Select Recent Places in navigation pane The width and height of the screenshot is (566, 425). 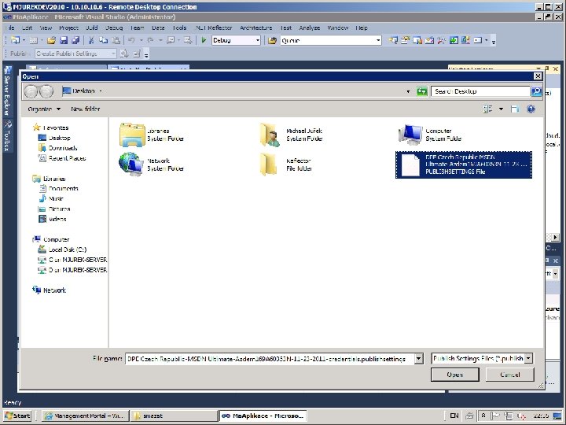point(62,158)
